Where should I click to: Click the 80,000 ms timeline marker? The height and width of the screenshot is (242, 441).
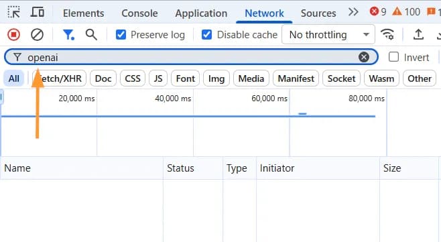(x=367, y=98)
